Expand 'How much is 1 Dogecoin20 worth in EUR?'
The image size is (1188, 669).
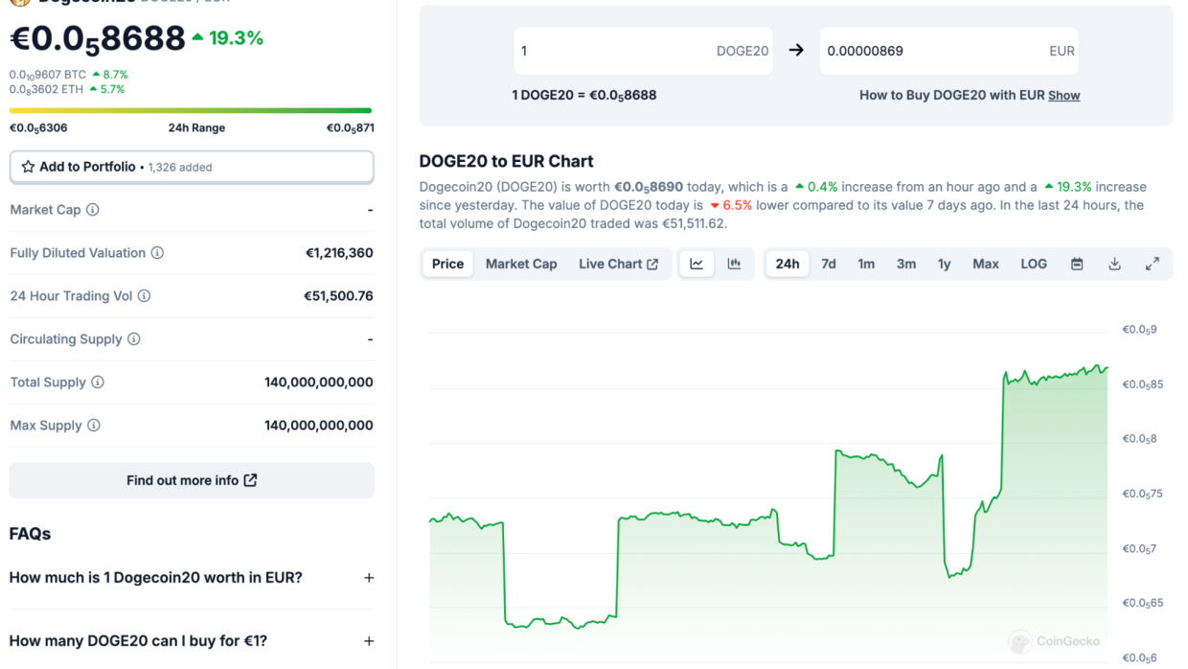(192, 578)
